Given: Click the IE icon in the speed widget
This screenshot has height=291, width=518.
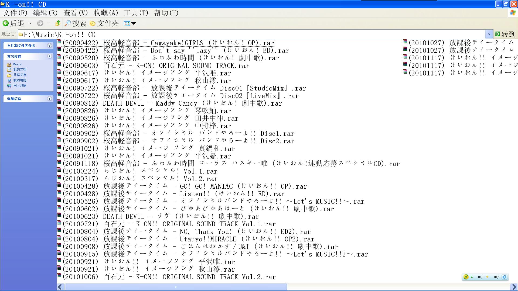Looking at the screenshot, I should [505, 277].
